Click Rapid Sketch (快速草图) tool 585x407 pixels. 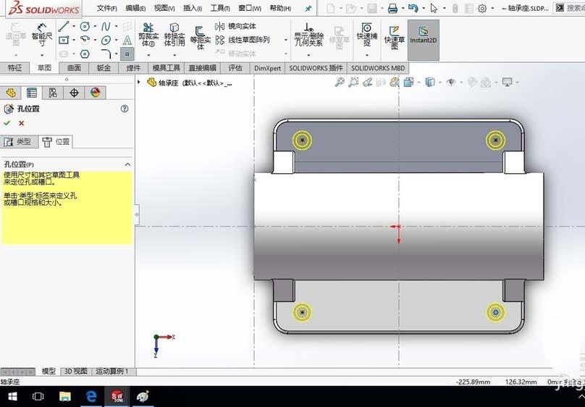(395, 38)
